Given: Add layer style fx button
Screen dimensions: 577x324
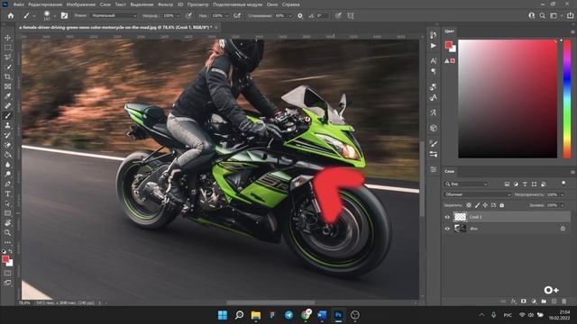Looking at the screenshot, I should pyautogui.click(x=513, y=301).
